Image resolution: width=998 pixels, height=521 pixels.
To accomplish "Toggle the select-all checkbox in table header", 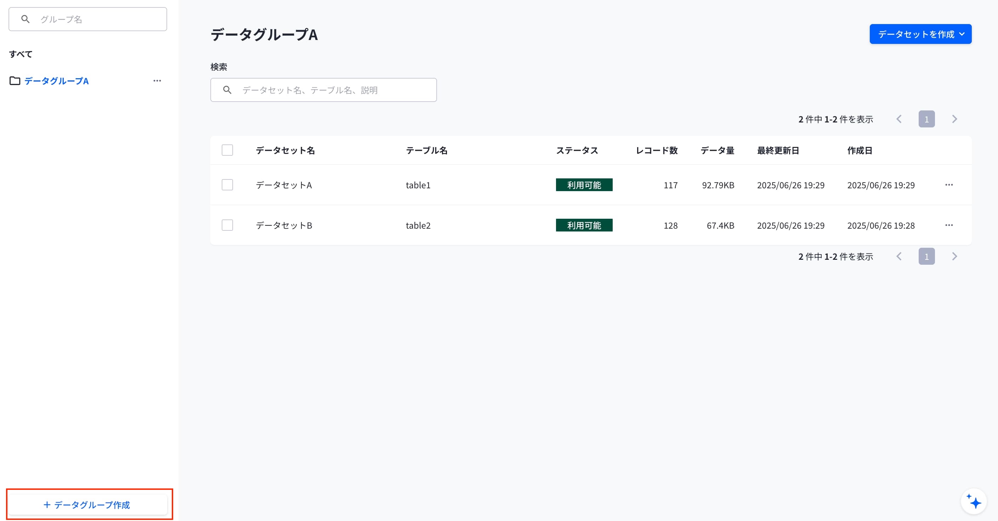I will tap(227, 150).
